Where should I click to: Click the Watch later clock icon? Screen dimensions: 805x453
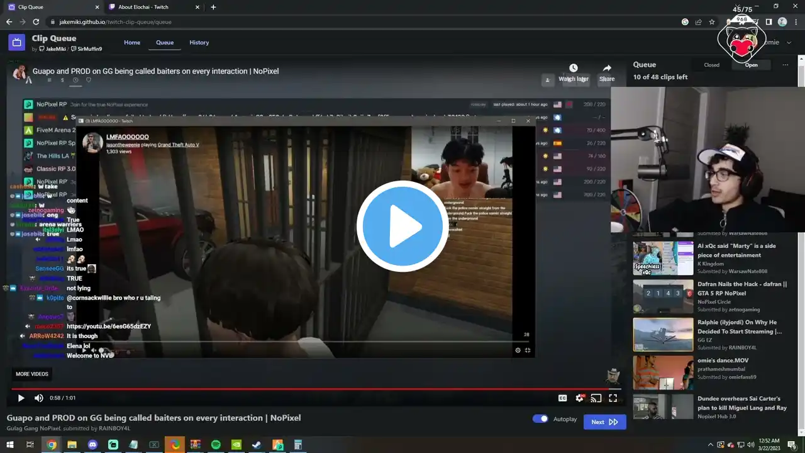[x=574, y=68]
